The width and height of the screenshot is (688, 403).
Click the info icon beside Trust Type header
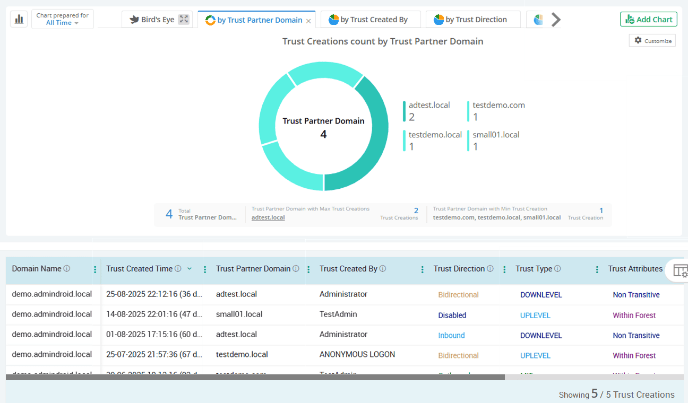pos(557,268)
